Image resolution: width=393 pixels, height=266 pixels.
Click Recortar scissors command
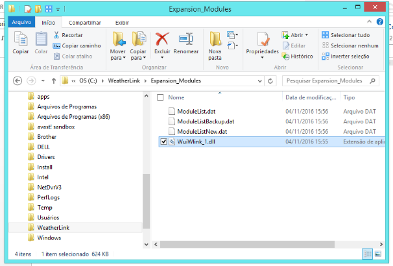(68, 35)
